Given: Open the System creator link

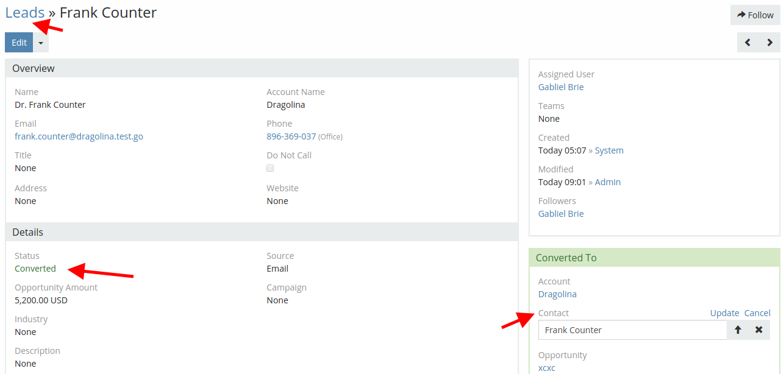Looking at the screenshot, I should tap(609, 150).
